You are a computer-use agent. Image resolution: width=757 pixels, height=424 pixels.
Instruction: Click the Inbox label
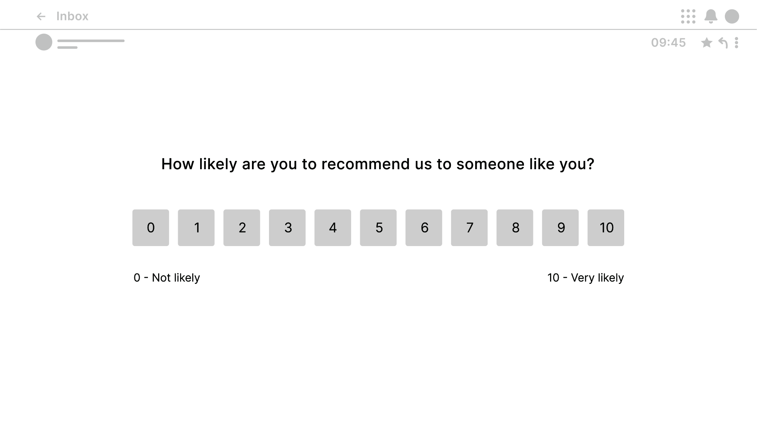[72, 16]
